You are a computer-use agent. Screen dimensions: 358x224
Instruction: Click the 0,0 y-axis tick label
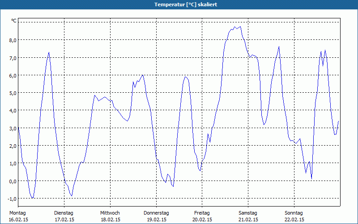(13, 181)
